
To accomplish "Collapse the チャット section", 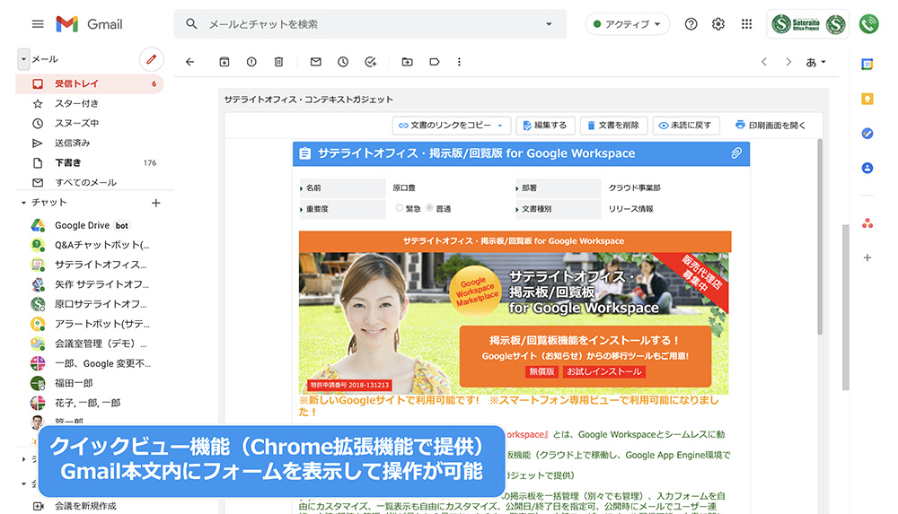I will (23, 203).
